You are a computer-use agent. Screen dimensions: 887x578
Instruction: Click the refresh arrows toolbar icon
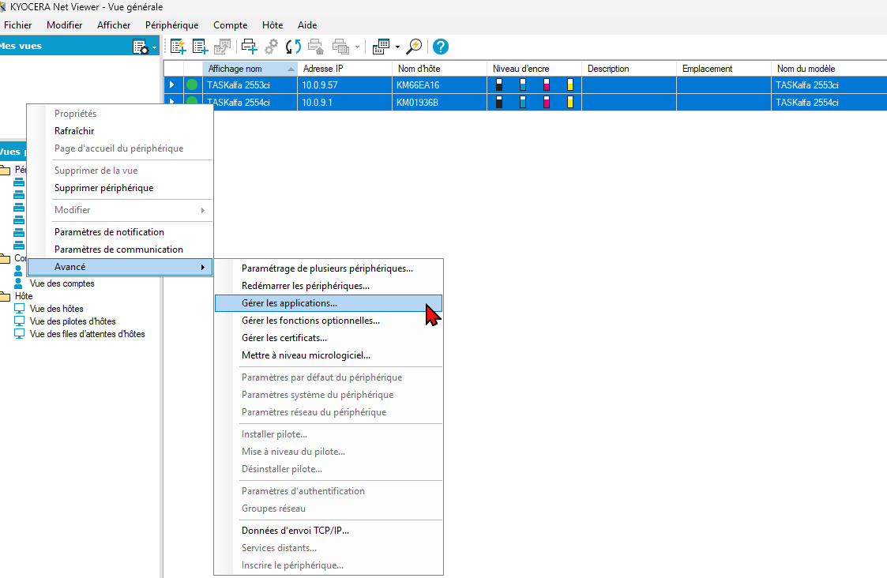tap(293, 47)
